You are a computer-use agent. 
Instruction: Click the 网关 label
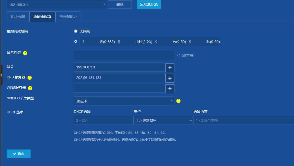[x=10, y=67]
